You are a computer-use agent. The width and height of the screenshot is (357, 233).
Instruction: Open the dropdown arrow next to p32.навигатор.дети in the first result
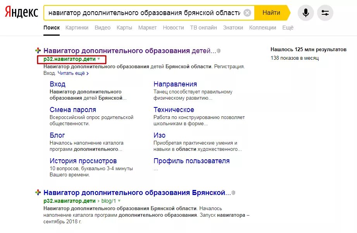tap(99, 59)
